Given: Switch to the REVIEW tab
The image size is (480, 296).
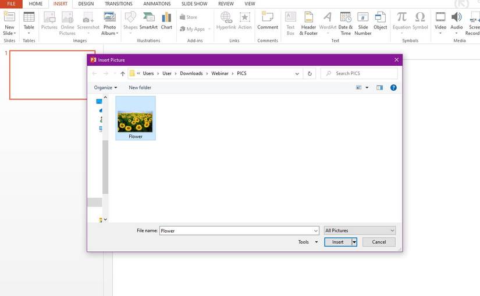Looking at the screenshot, I should click(x=226, y=3).
